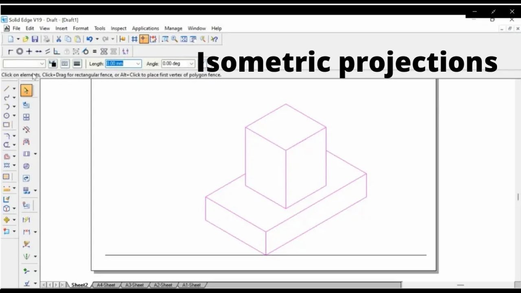Screen dimensions: 521x293
Task: Select the SmartDimension tool
Action: 26,220
